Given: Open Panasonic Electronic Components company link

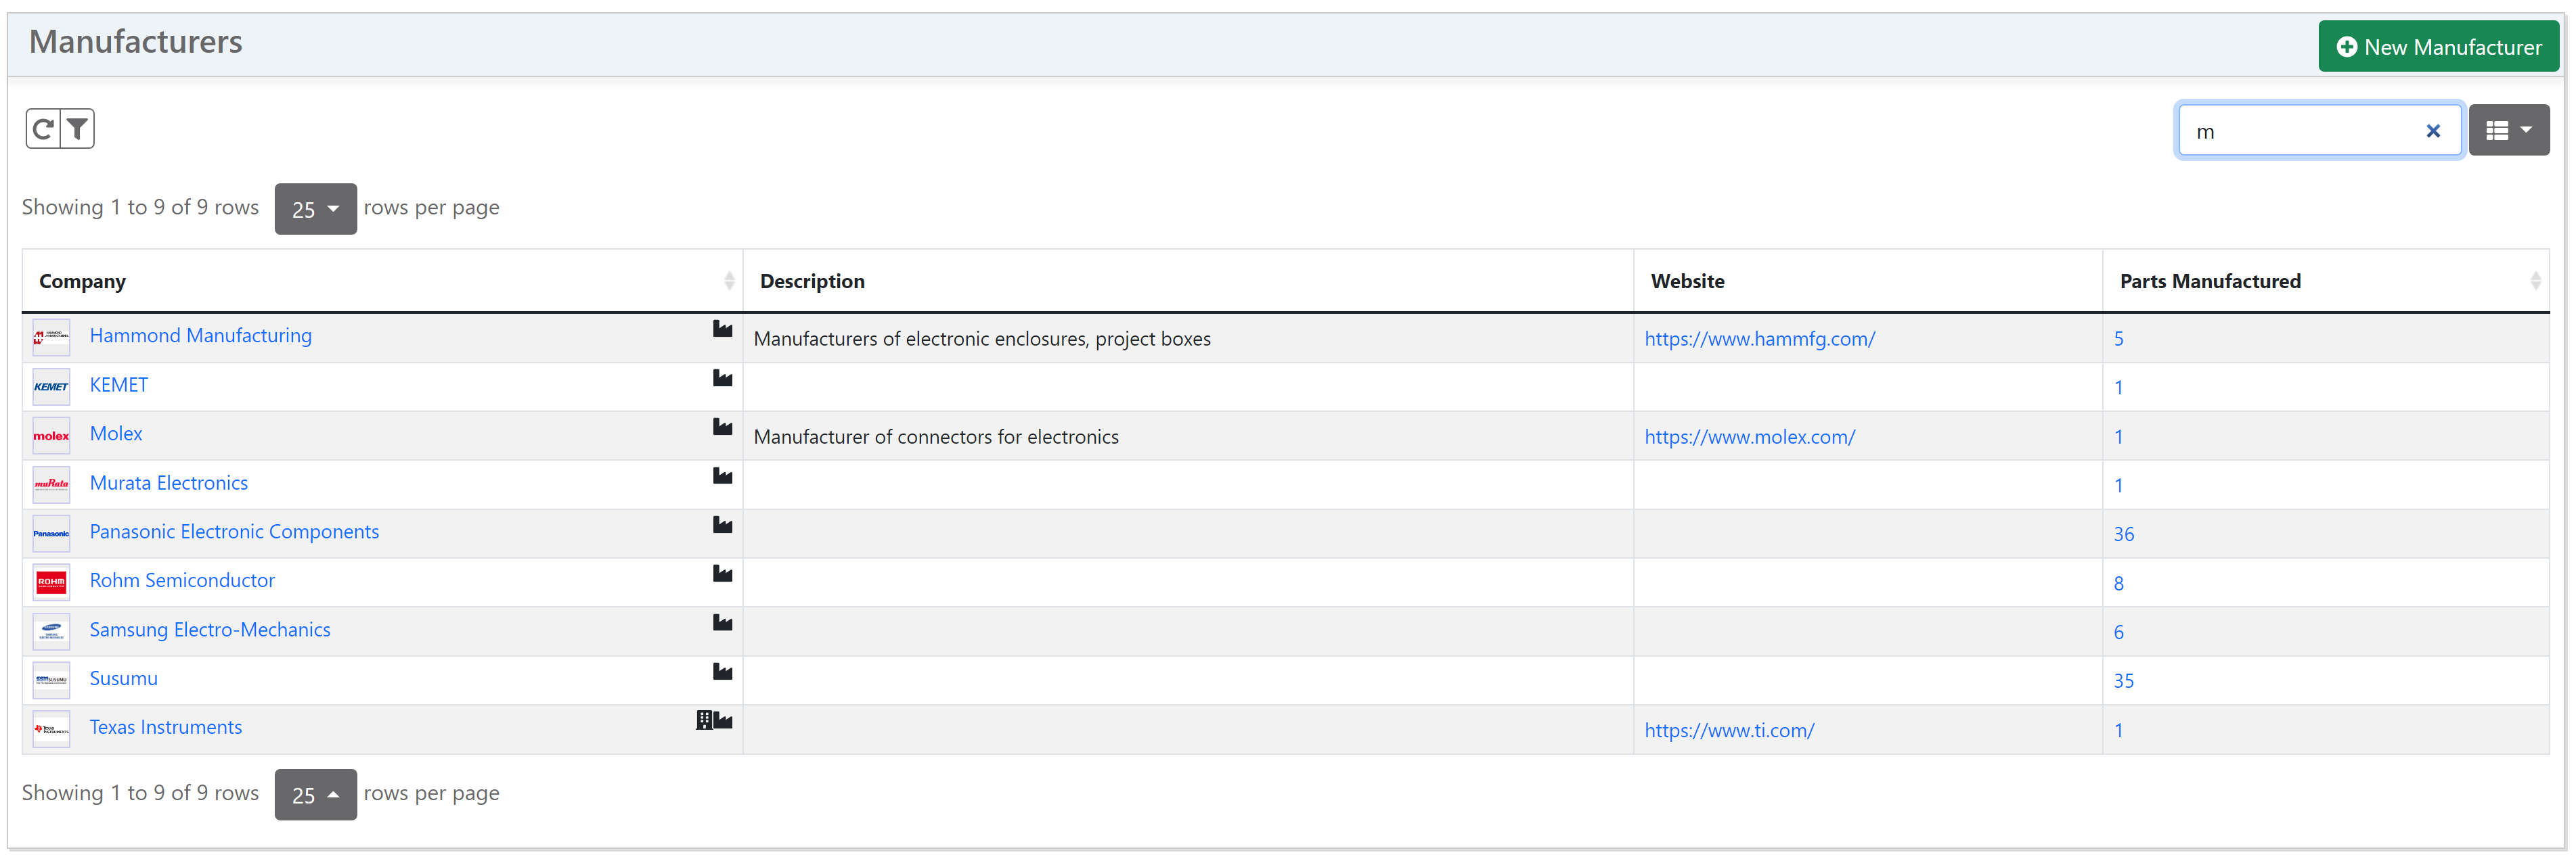Looking at the screenshot, I should coord(234,532).
